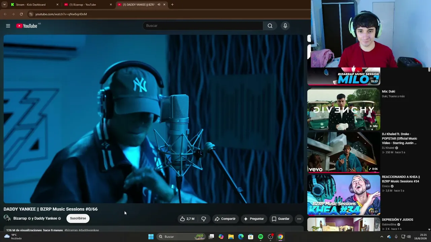Image resolution: width=431 pixels, height=242 pixels.
Task: Open File Explorer from the taskbar
Action: coord(231,237)
